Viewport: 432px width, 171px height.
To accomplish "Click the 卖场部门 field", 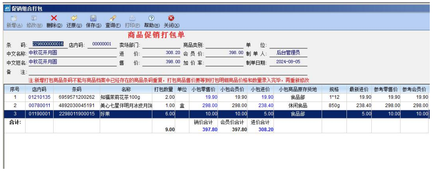I will tap(161, 45).
